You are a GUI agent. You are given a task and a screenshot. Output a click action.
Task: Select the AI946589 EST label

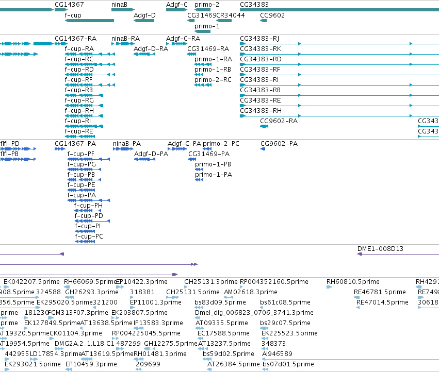click(x=277, y=354)
